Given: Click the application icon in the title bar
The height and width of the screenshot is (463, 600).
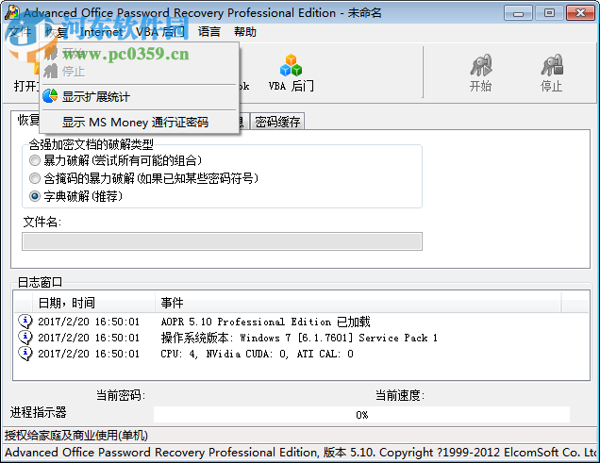Looking at the screenshot, I should 12,12.
